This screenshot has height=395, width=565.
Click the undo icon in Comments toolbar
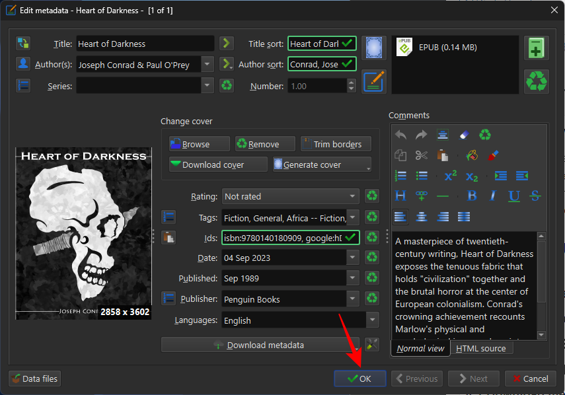(400, 135)
